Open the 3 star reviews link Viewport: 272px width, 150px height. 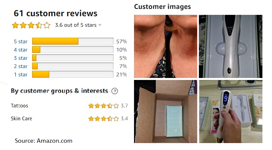21,58
